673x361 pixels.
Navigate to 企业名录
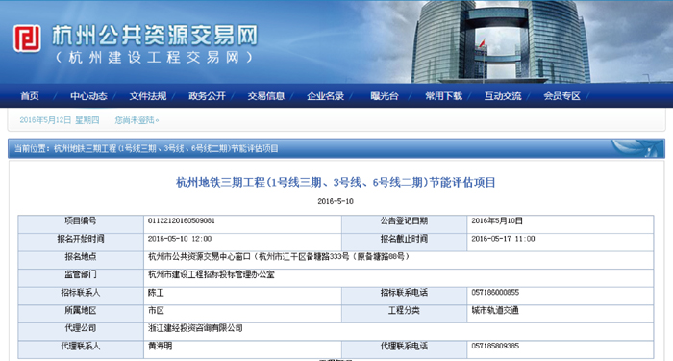[325, 96]
